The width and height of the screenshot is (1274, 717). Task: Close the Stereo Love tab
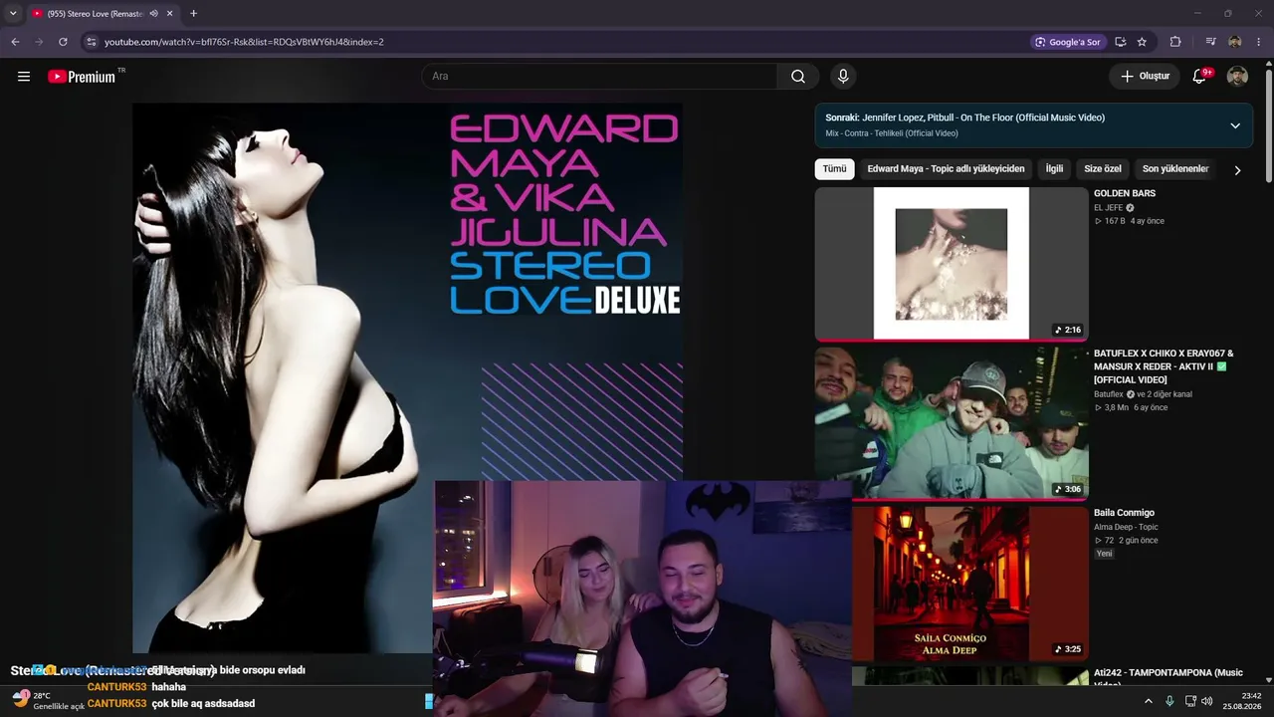(169, 14)
